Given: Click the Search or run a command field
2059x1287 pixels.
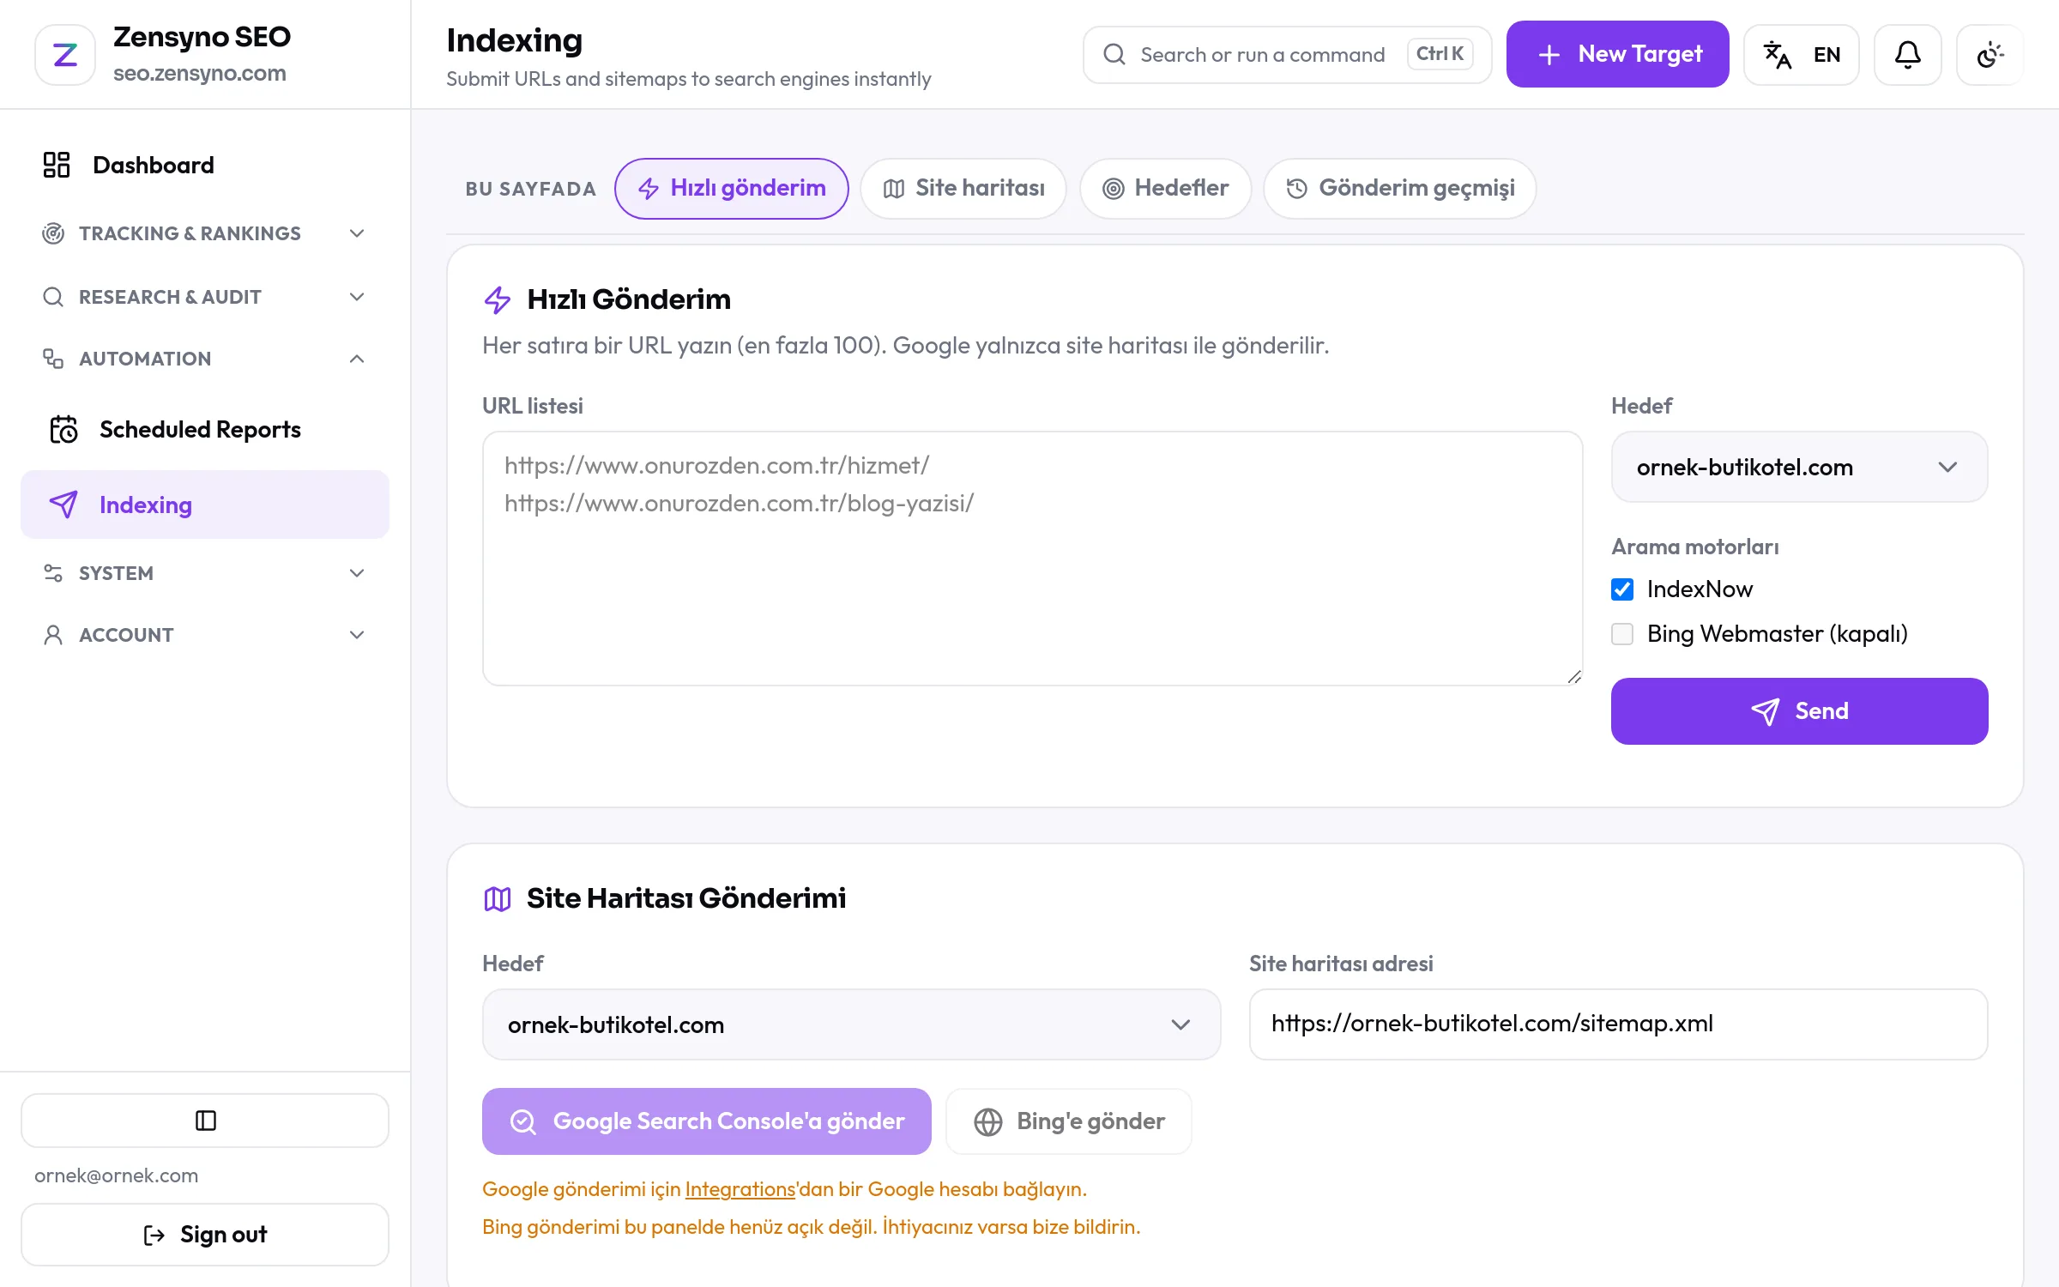Looking at the screenshot, I should pos(1287,55).
